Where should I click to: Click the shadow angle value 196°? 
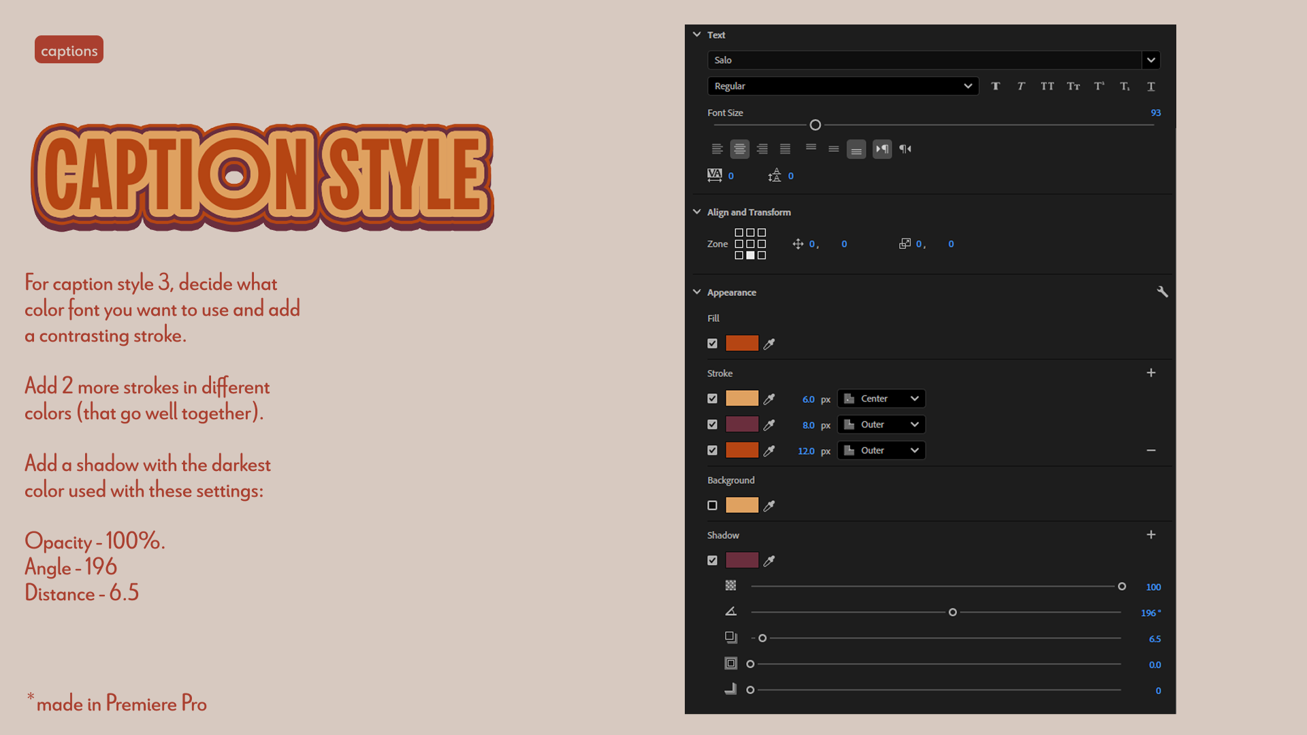1151,613
